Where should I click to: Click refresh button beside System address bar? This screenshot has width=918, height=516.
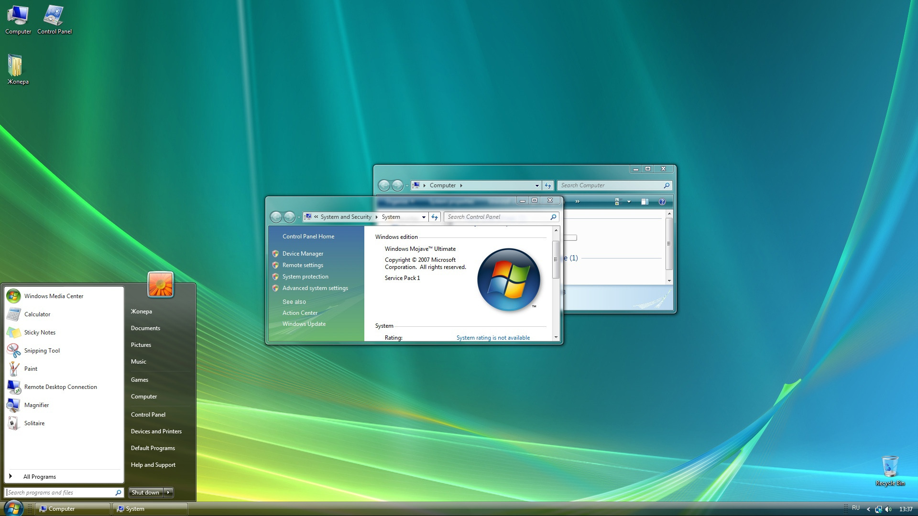[435, 217]
